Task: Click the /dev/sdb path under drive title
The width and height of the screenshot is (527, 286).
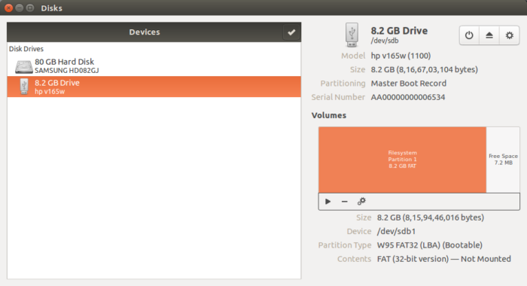Action: (385, 41)
